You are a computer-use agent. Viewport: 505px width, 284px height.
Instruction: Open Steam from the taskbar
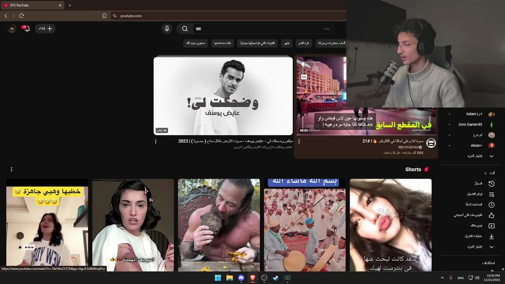point(276,278)
